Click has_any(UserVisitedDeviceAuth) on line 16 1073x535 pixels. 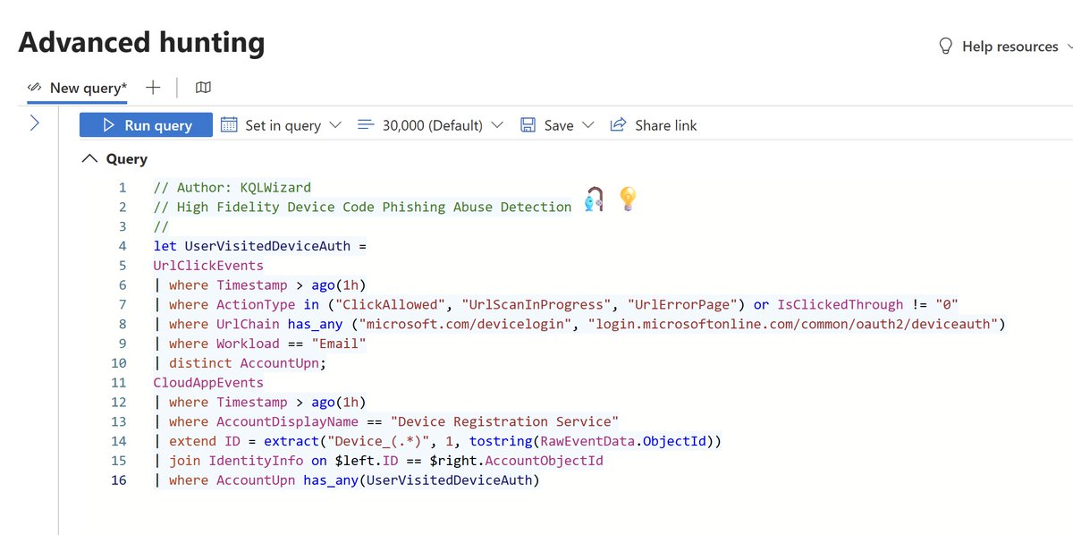422,480
